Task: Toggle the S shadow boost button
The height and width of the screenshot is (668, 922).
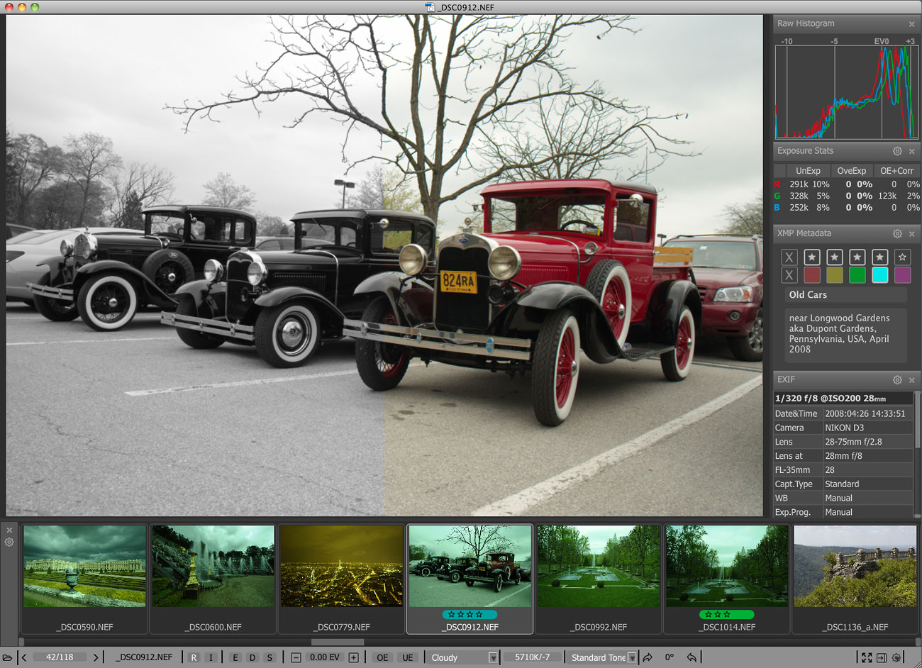Action: click(270, 657)
